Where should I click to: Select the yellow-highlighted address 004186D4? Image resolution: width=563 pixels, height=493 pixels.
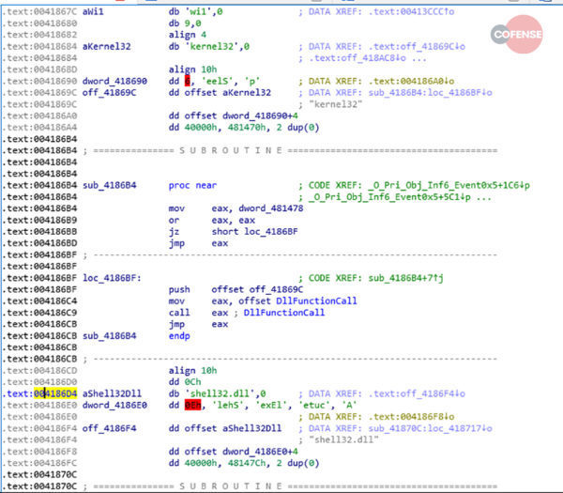(x=55, y=393)
